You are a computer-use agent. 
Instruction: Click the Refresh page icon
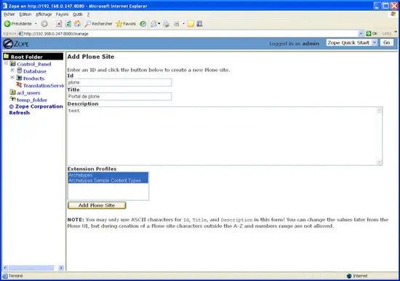(68, 24)
